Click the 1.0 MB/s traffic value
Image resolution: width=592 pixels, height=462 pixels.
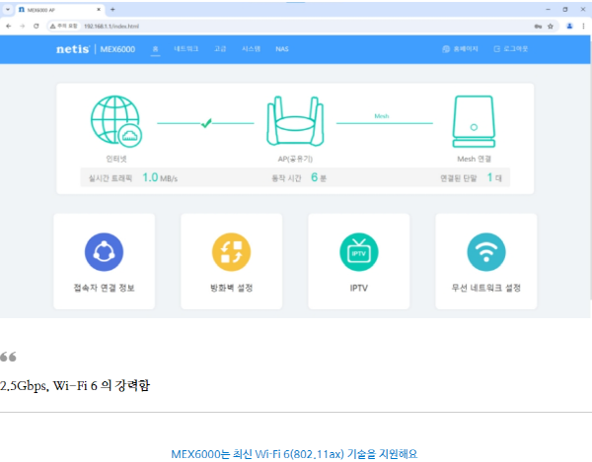pyautogui.click(x=160, y=177)
